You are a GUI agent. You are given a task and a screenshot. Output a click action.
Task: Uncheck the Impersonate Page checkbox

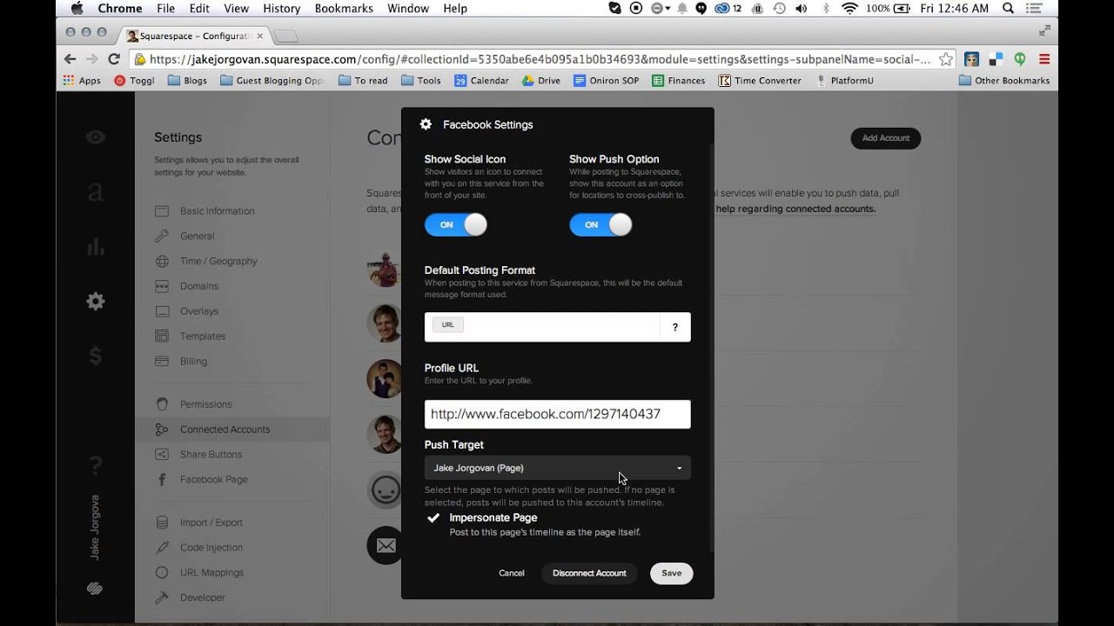[x=433, y=517]
